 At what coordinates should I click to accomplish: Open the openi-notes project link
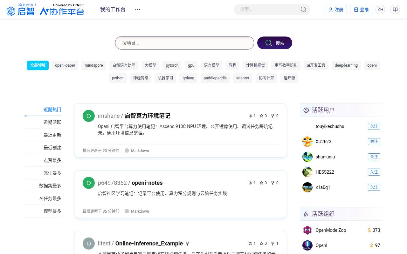tap(147, 183)
